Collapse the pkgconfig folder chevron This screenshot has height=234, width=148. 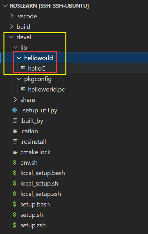pos(19,79)
